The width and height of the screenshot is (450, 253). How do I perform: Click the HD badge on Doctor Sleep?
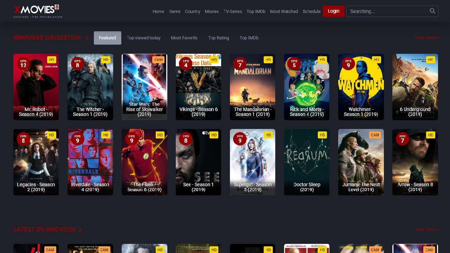pyautogui.click(x=322, y=135)
